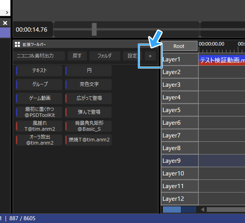This screenshot has height=223, width=245.
Task: Select the ゲーム動画 item
Action: coord(39,98)
